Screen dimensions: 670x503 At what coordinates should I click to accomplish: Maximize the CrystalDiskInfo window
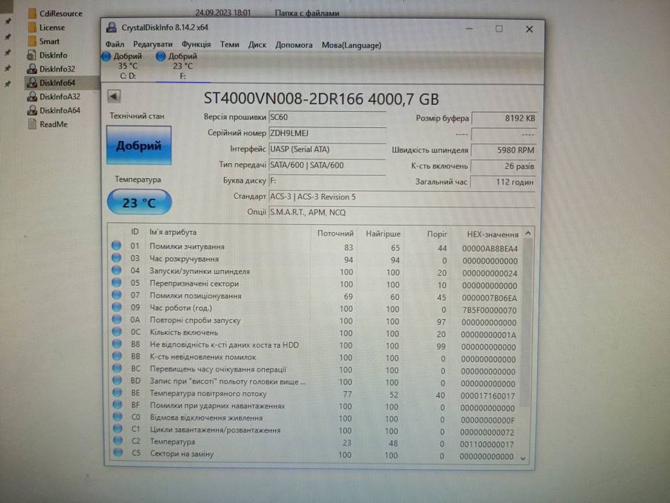click(x=498, y=29)
